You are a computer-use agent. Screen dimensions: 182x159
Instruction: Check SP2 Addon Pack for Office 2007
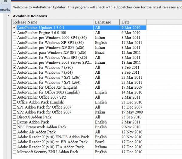pos(14,112)
